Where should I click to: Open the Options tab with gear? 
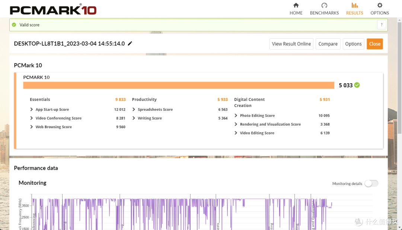click(x=379, y=9)
